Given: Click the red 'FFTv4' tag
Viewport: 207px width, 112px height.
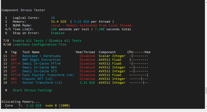Looking at the screenshot, I should (16, 75).
